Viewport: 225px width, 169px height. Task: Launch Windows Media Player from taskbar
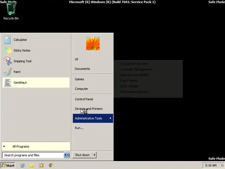point(41,165)
